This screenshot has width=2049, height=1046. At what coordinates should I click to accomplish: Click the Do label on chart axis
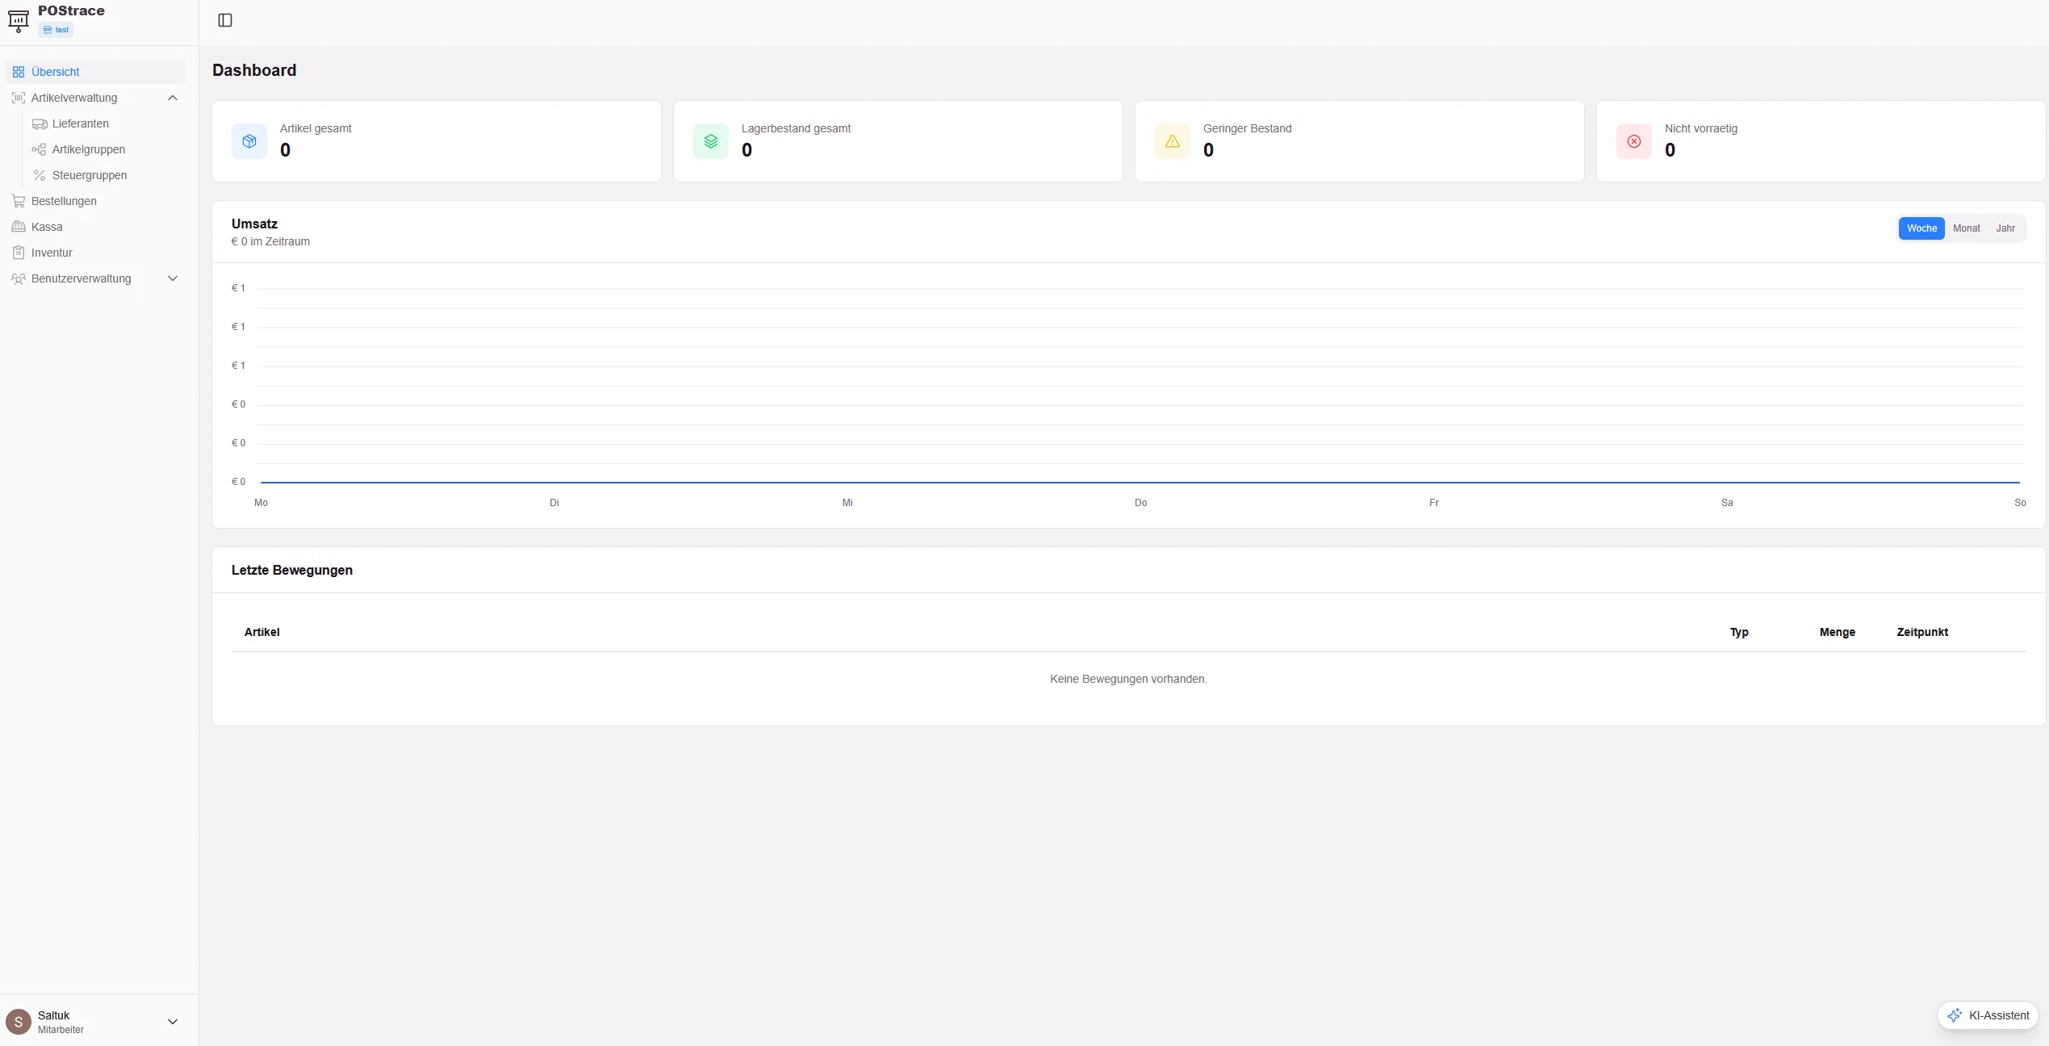1140,503
